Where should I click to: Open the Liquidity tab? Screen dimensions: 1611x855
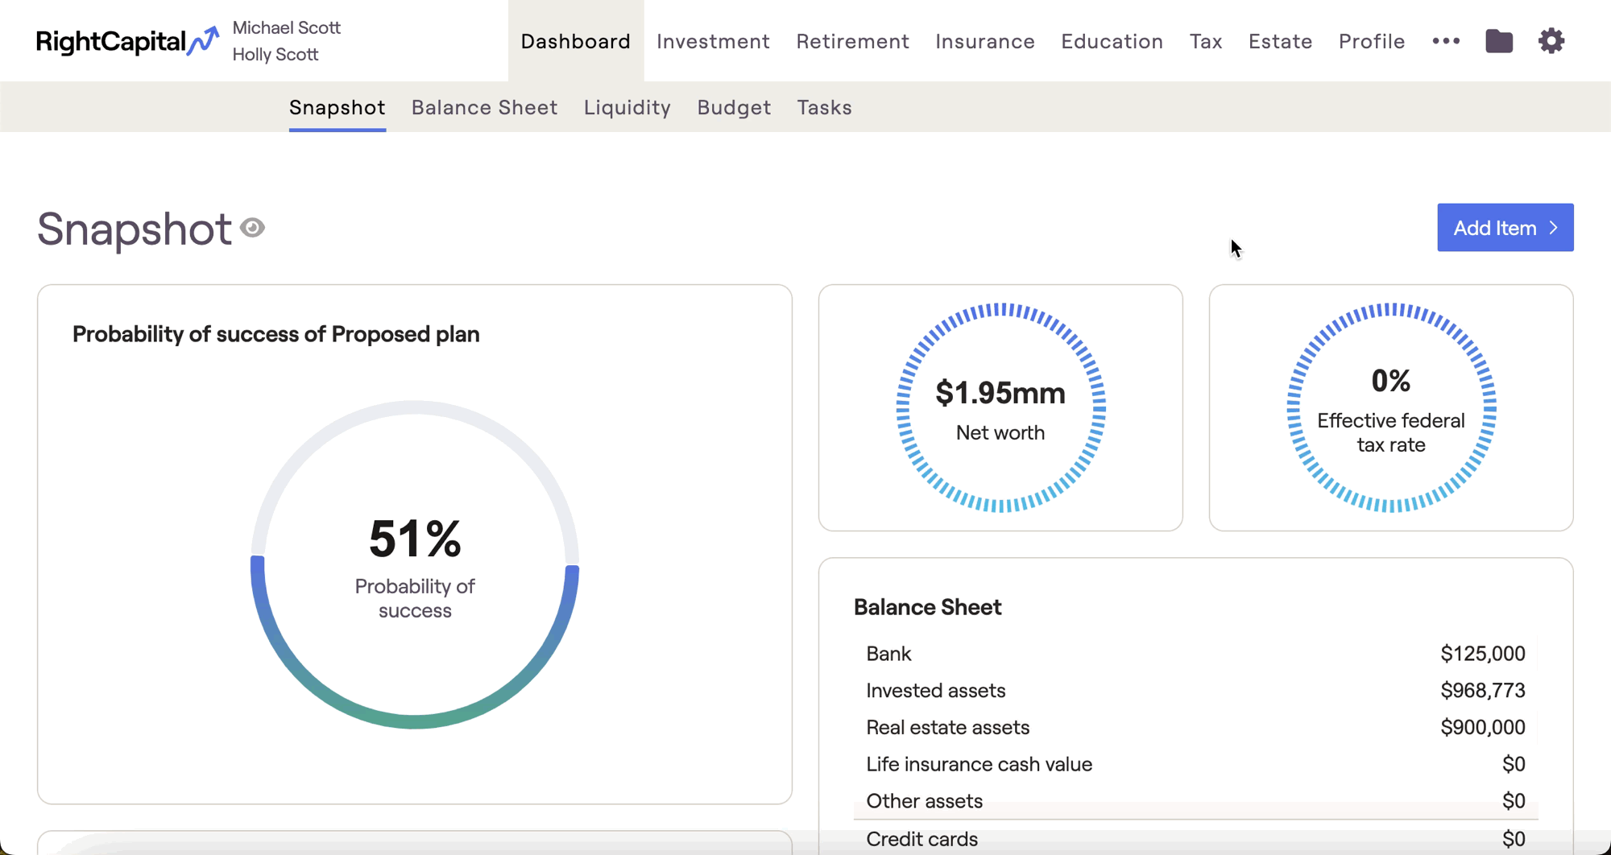pyautogui.click(x=627, y=107)
